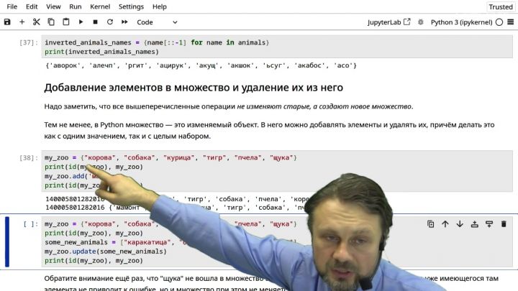This screenshot has height=291, width=518.
Task: Duplicate the active cell with the copy icon
Action: 430,224
